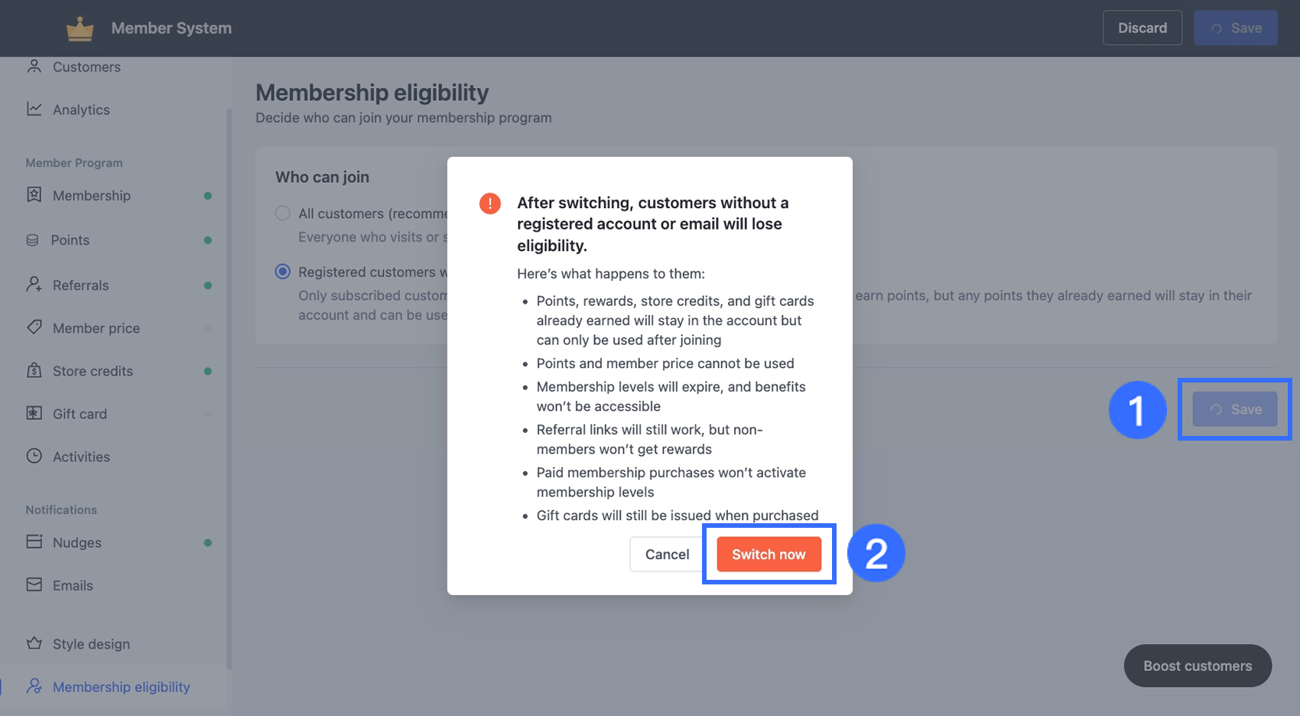1300x716 pixels.
Task: Click the Emails envelope icon
Action: pyautogui.click(x=34, y=584)
